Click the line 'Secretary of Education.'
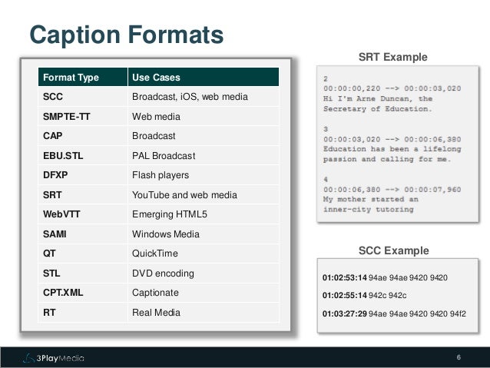 click(378, 109)
